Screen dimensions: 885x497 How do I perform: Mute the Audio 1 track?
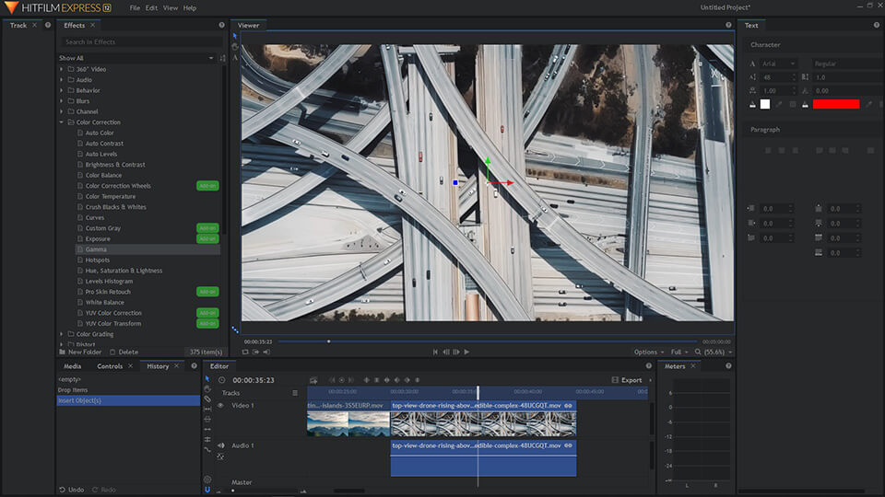tap(220, 445)
